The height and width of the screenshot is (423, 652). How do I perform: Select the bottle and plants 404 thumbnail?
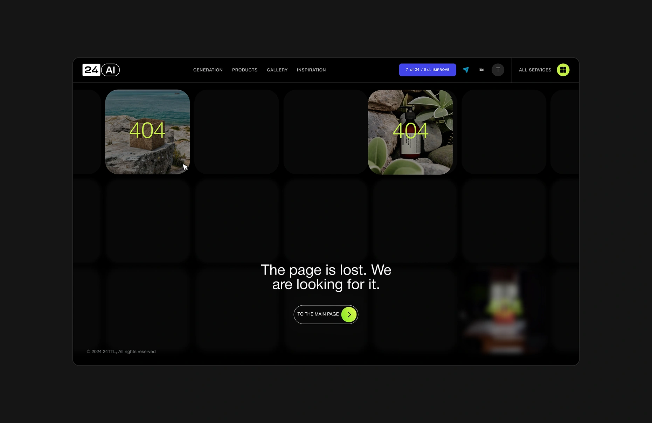tap(410, 132)
